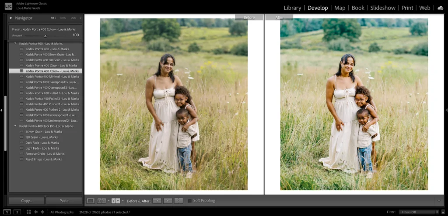
Task: Apply Kodak Portra 400 Color+ preset
Action: 45,71
